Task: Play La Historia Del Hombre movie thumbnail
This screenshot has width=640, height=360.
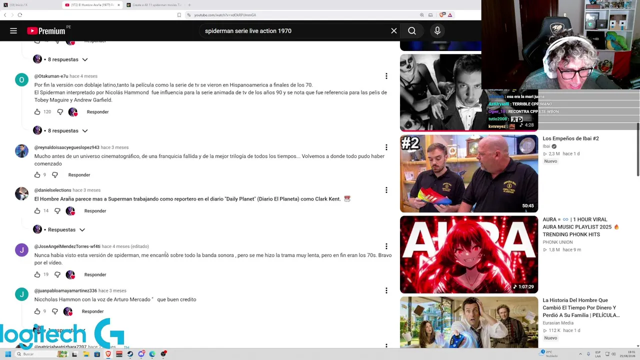Action: click(x=469, y=322)
